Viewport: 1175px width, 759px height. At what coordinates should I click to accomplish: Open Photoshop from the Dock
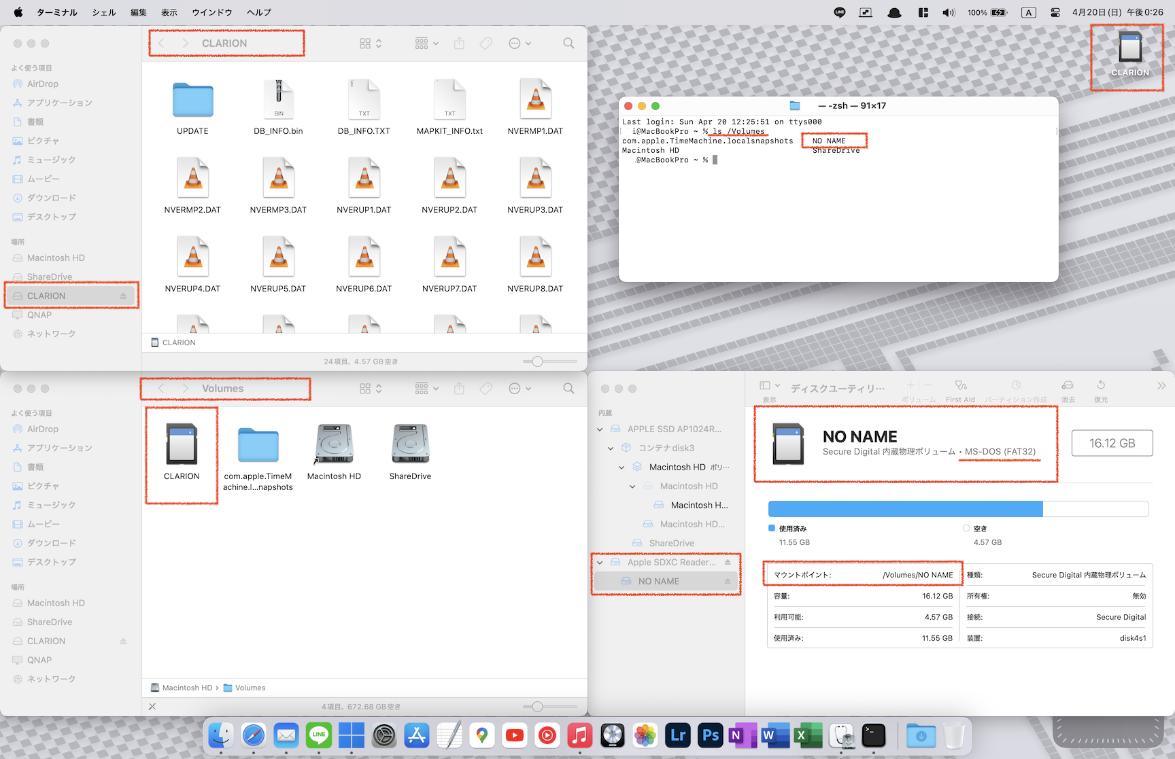(x=711, y=735)
